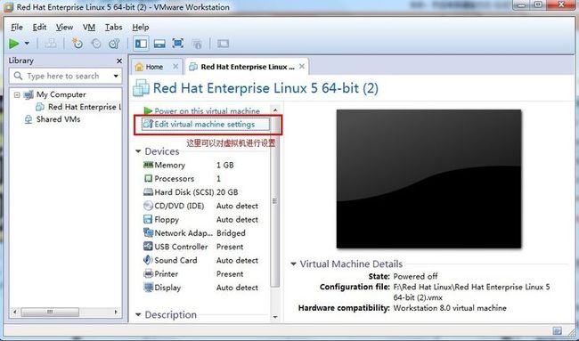The image size is (579, 341).
Task: Click the 'Workstation 8.0 virtual machine' text
Action: click(x=450, y=308)
